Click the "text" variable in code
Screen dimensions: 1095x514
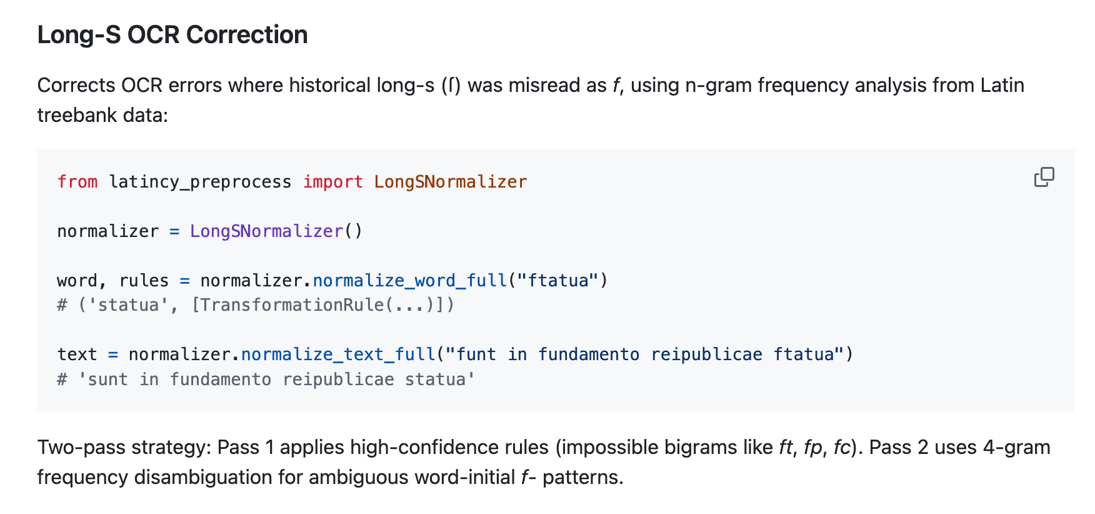77,355
